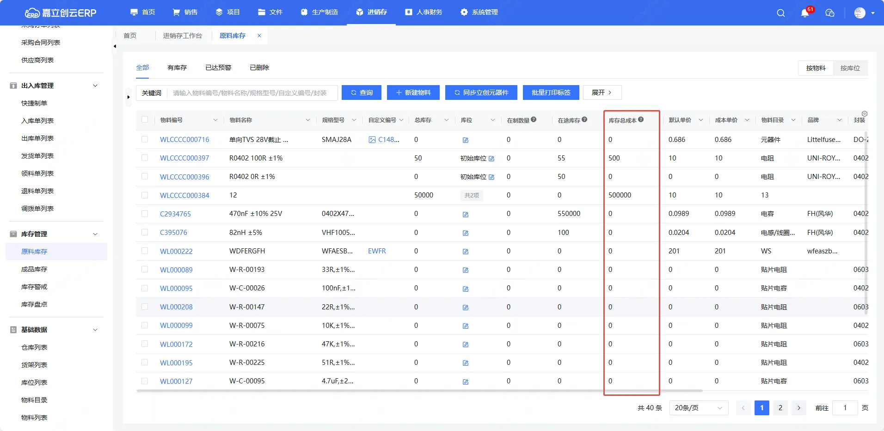Open the 生产制造 top menu
884x431 pixels.
(x=319, y=12)
